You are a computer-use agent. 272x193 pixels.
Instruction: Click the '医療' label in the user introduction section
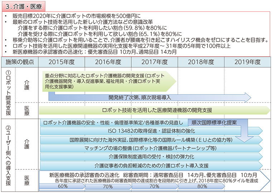(26, 180)
